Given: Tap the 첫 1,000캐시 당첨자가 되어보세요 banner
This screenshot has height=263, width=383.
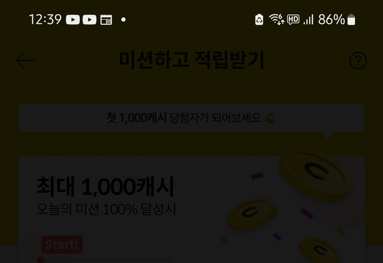Looking at the screenshot, I should tap(191, 118).
